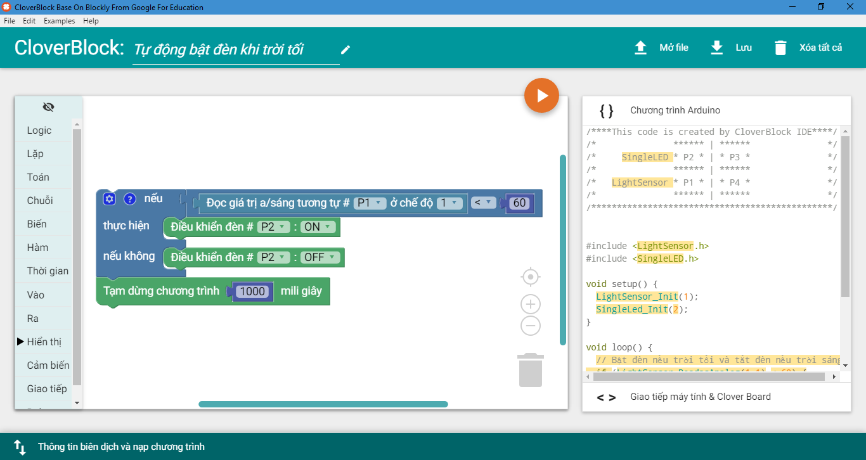Select the Toán toolbox category

pyautogui.click(x=44, y=177)
